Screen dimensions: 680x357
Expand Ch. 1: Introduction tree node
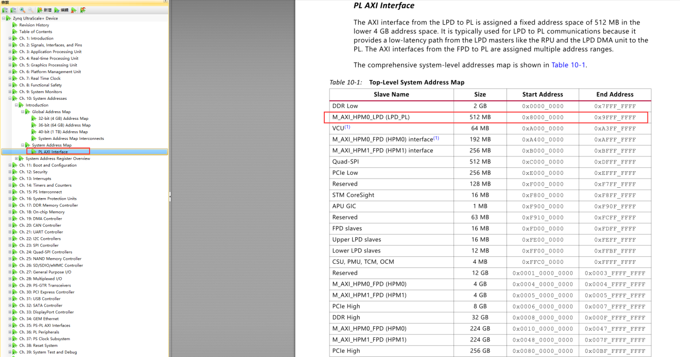tap(10, 39)
